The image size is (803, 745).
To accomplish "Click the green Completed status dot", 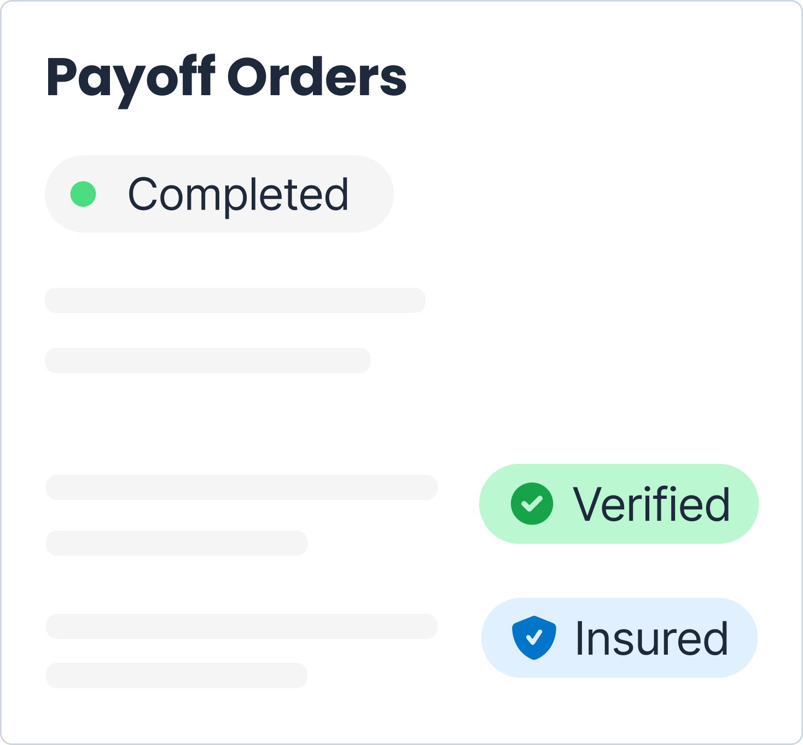I will coord(83,194).
